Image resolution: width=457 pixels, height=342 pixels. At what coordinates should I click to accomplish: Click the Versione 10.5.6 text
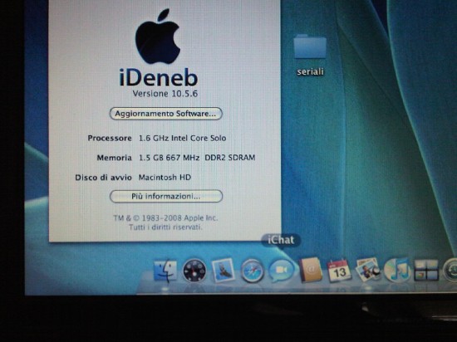point(165,94)
